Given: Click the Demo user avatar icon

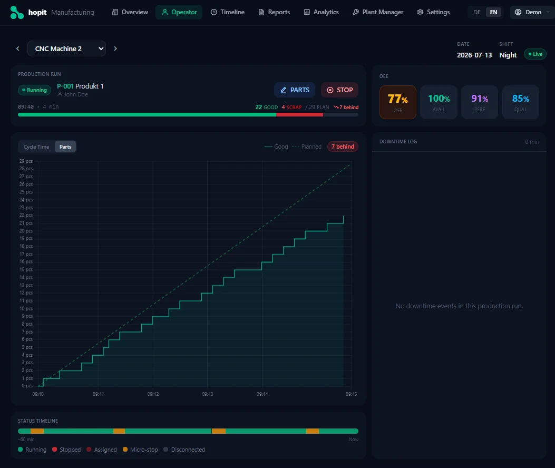Looking at the screenshot, I should [518, 12].
